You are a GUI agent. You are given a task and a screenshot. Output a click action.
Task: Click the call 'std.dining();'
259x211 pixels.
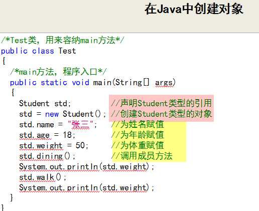pyautogui.click(x=47, y=156)
